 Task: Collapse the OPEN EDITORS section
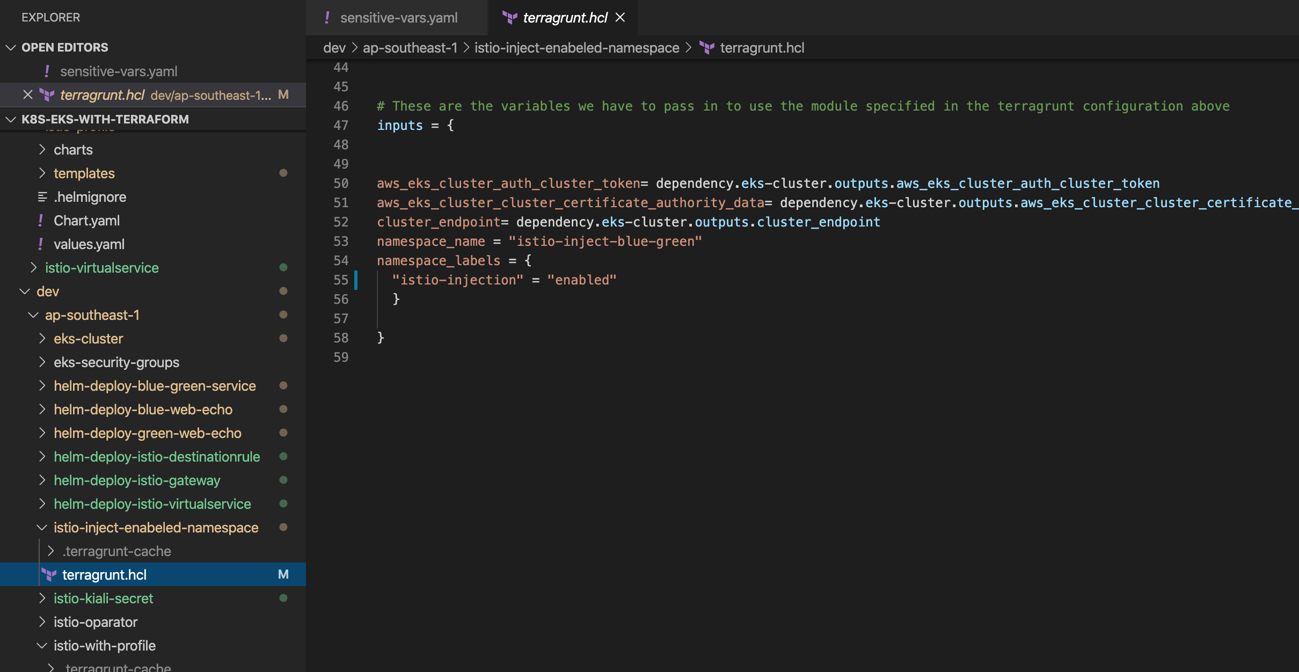(11, 47)
